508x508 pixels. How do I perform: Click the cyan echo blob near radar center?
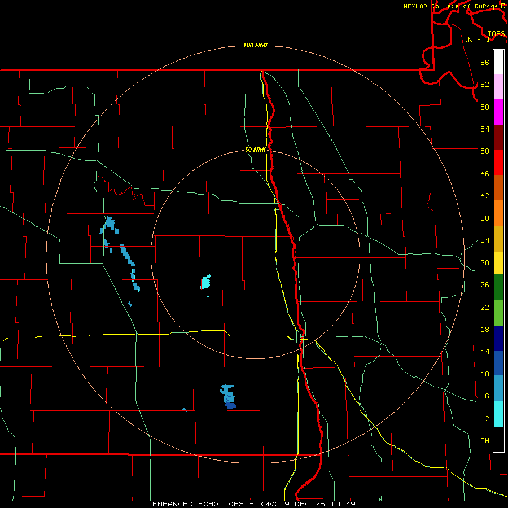(x=205, y=282)
